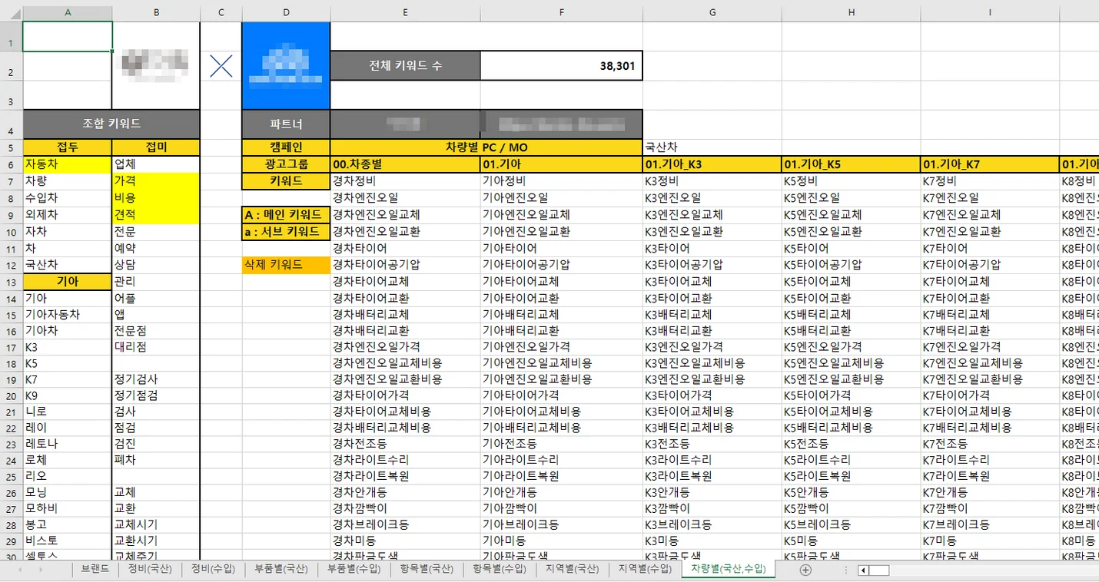Select column I header
The height and width of the screenshot is (582, 1099).
coord(990,12)
